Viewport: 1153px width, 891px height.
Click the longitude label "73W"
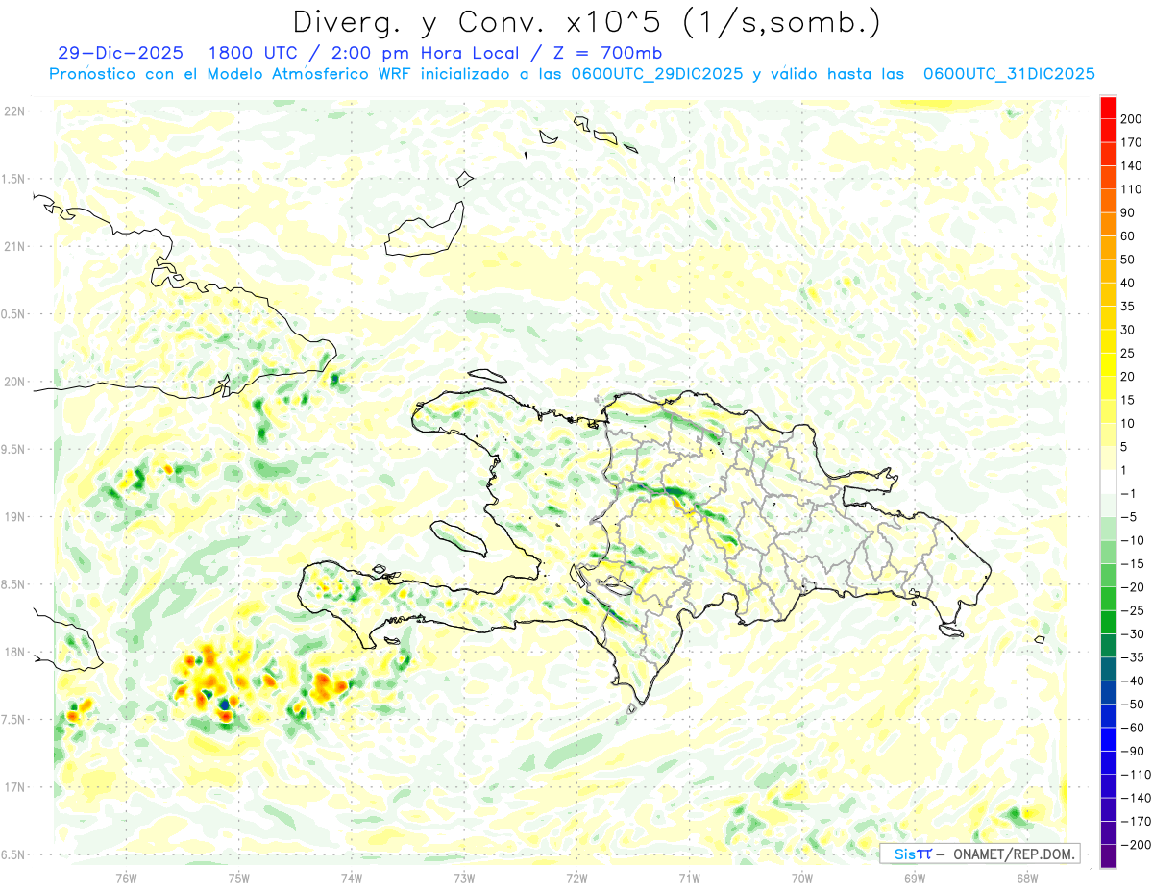coord(464,879)
